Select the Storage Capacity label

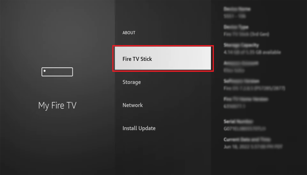tap(241, 45)
